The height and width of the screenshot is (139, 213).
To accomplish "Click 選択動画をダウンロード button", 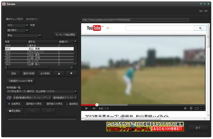I will pos(65,98).
